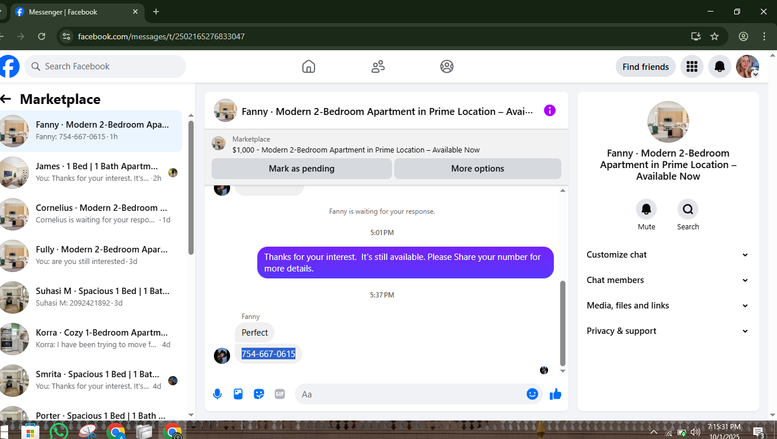Close the Messenger browser tab

pyautogui.click(x=136, y=12)
